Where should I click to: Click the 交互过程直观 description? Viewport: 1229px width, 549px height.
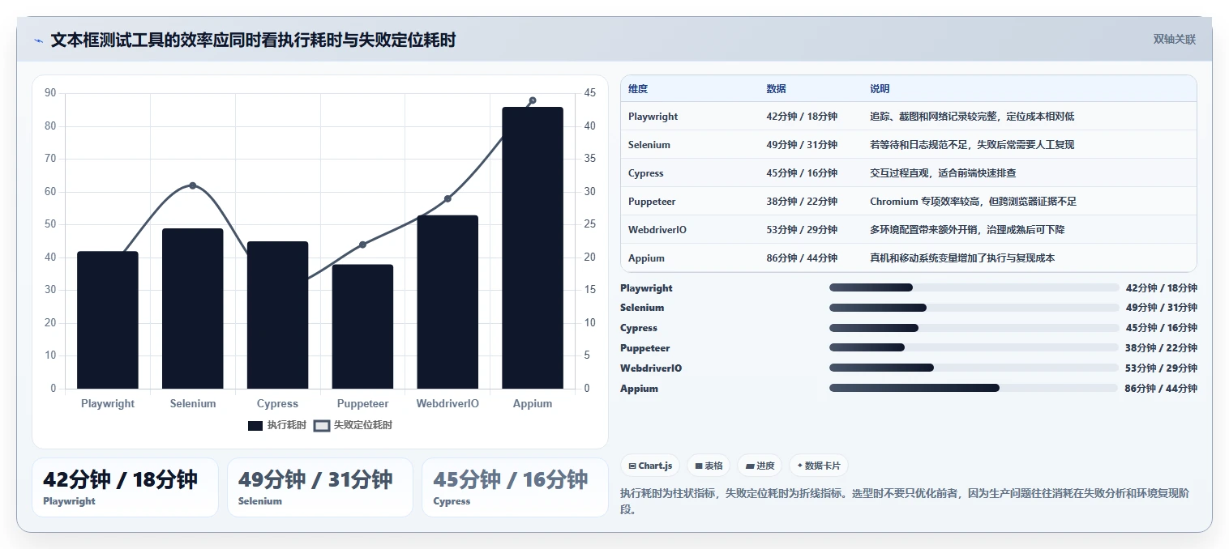(943, 173)
